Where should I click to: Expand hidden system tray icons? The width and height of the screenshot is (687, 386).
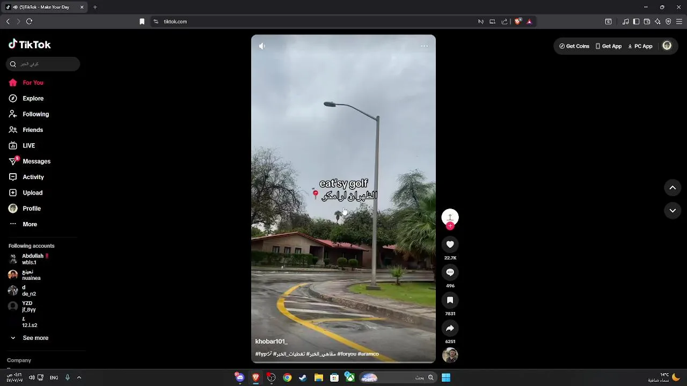pyautogui.click(x=79, y=377)
